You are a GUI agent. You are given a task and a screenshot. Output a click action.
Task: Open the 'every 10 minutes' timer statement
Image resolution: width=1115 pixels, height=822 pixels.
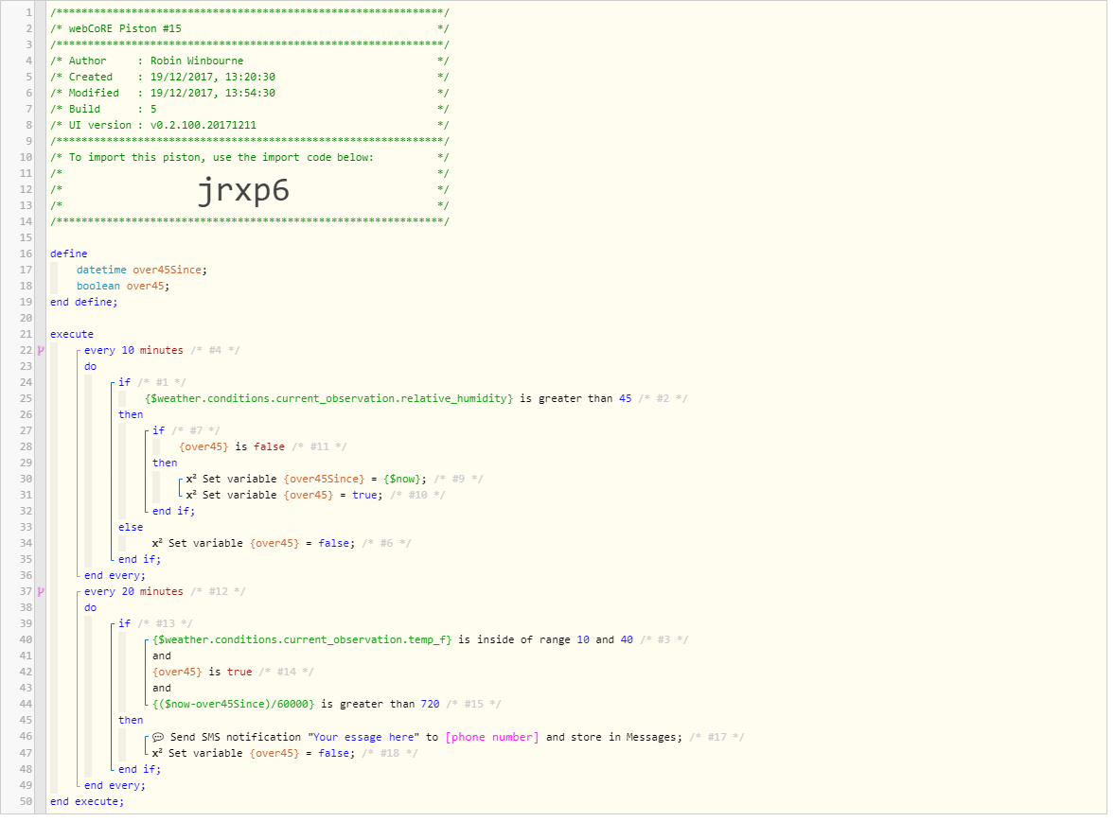click(x=133, y=350)
